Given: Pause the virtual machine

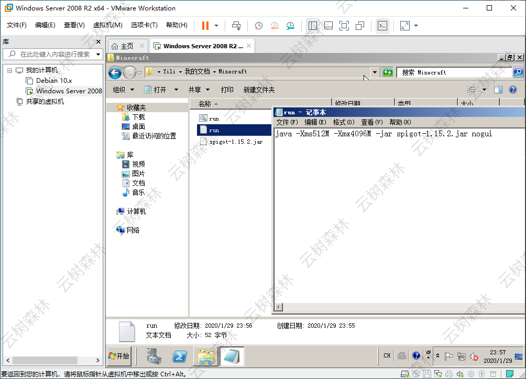Looking at the screenshot, I should (205, 26).
